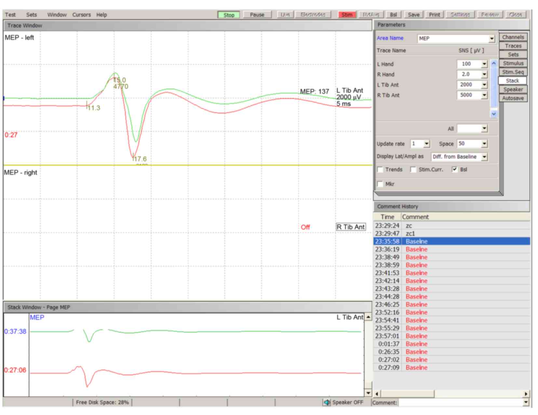
Task: Uncheck the Bsl checkbox
Action: point(455,169)
